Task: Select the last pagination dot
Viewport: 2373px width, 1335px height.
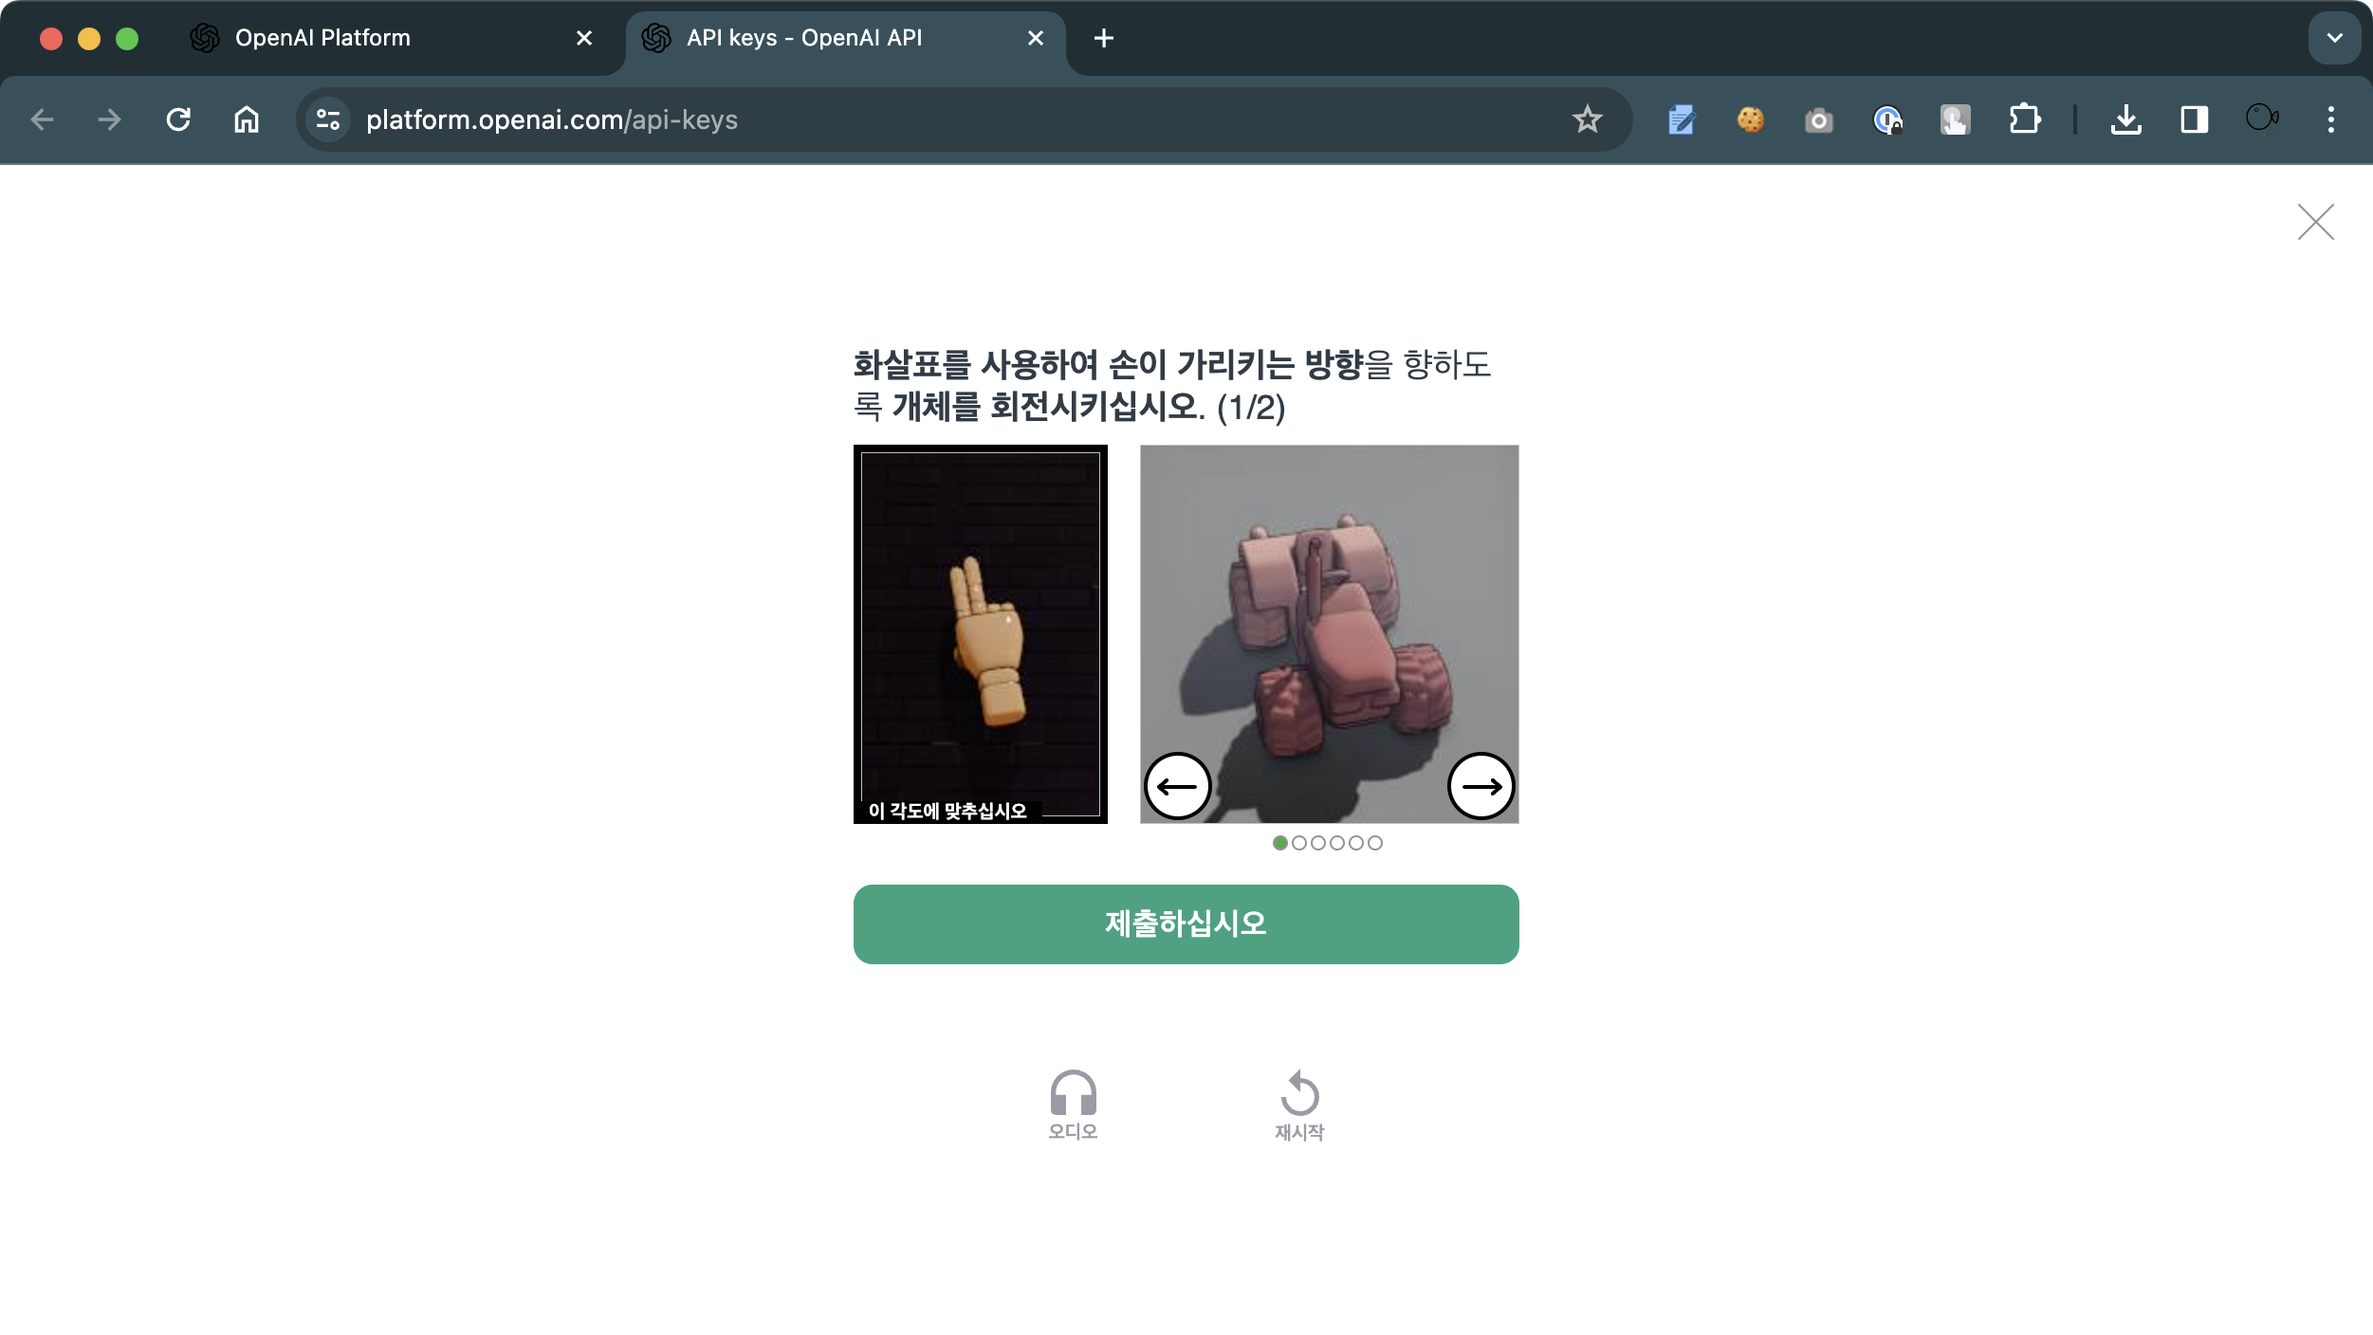Action: 1375,843
